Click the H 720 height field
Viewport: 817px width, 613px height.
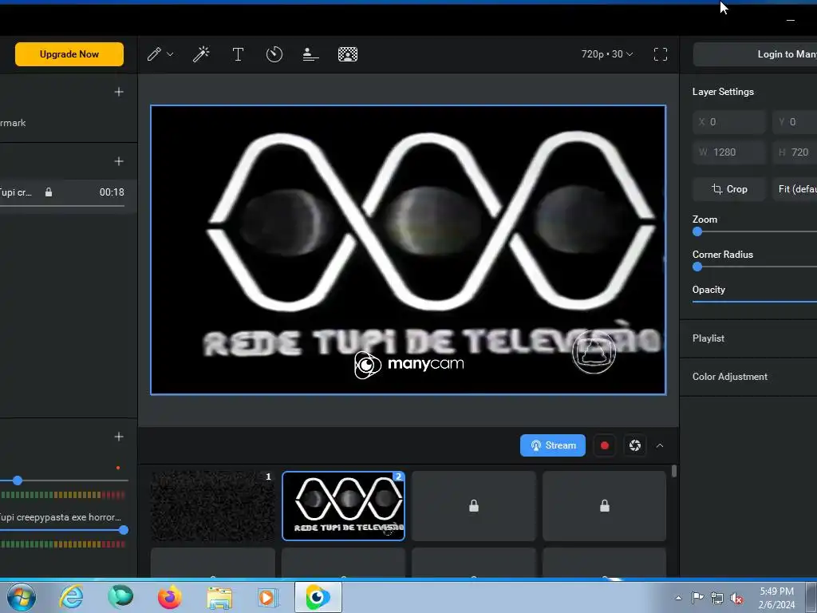pos(795,152)
